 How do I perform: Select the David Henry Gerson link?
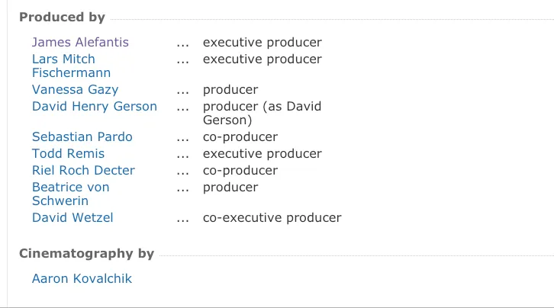tap(95, 107)
